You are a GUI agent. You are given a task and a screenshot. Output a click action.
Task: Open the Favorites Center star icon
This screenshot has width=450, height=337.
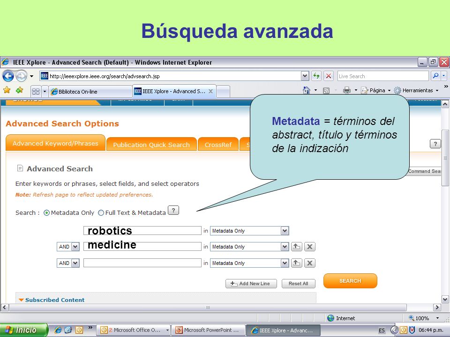coord(7,90)
